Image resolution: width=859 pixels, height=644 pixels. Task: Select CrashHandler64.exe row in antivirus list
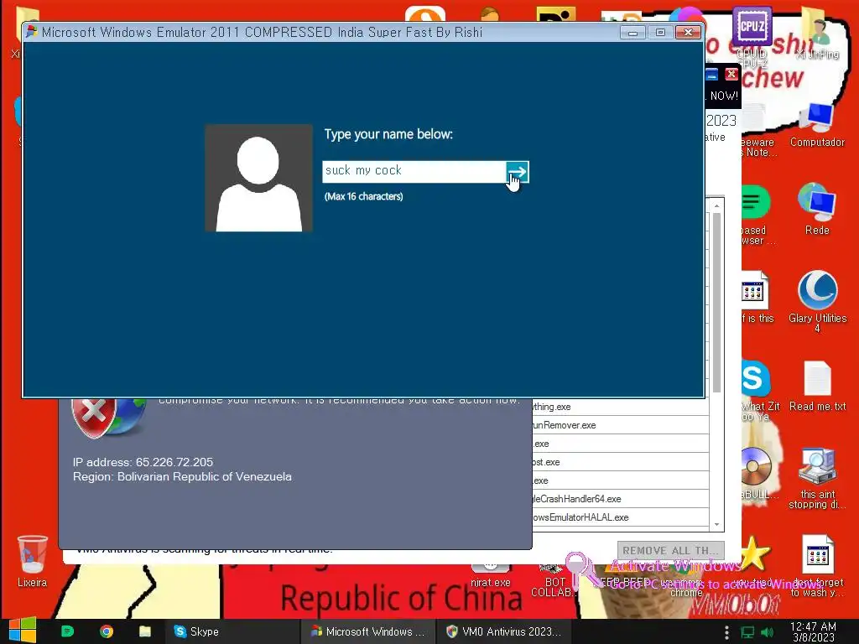click(x=620, y=499)
